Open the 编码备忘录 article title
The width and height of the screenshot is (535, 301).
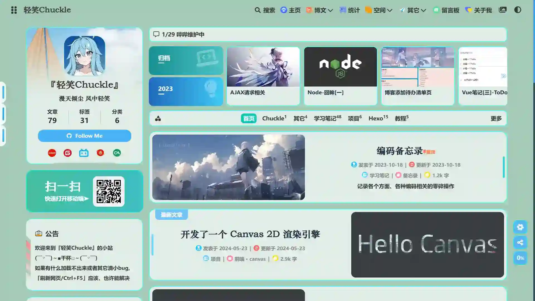coord(400,151)
